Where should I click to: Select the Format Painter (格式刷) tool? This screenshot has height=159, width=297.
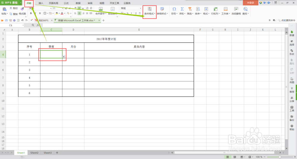(x=22, y=11)
